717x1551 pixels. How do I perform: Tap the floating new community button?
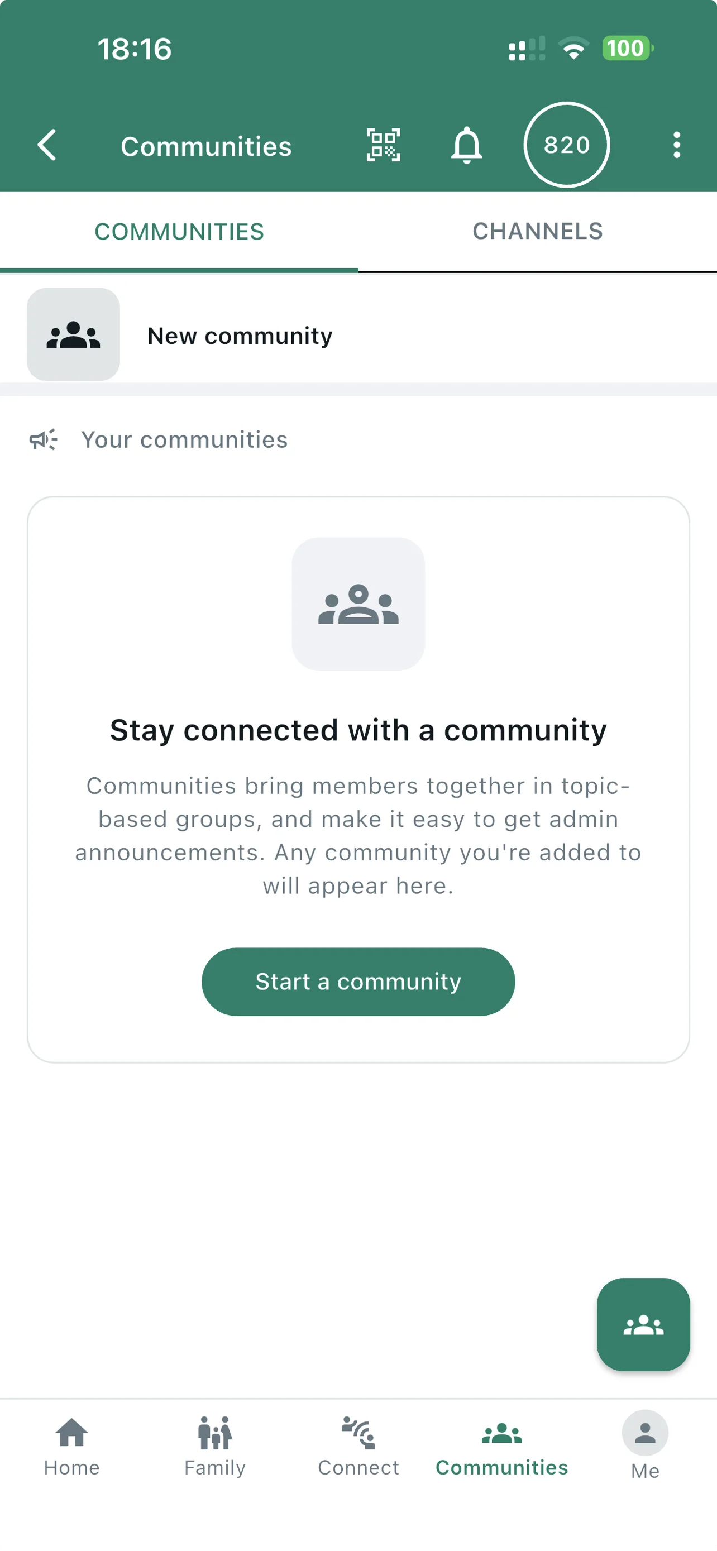click(x=643, y=1325)
